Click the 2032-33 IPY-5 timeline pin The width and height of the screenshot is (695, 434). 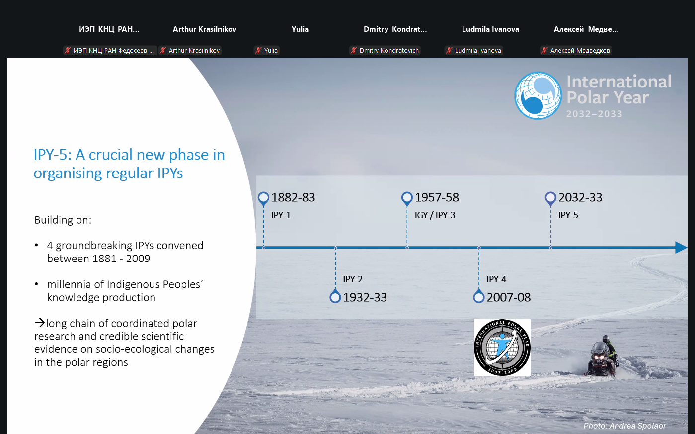click(x=550, y=198)
